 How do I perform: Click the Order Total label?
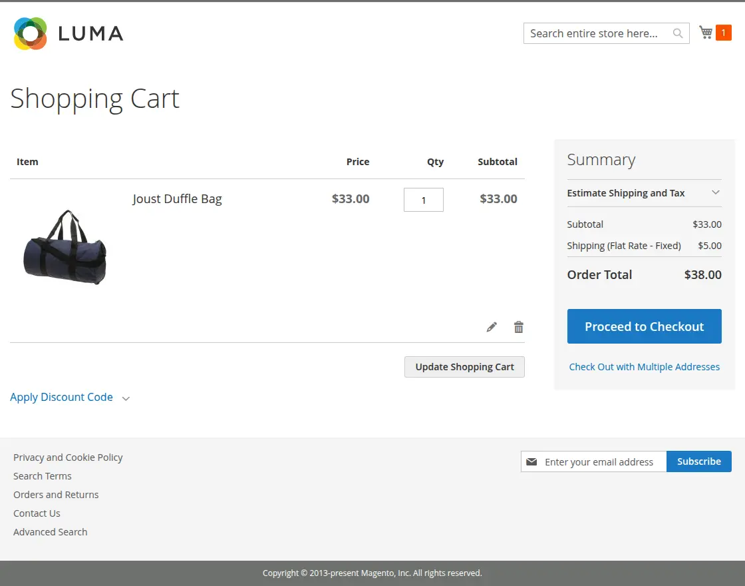pyautogui.click(x=599, y=274)
